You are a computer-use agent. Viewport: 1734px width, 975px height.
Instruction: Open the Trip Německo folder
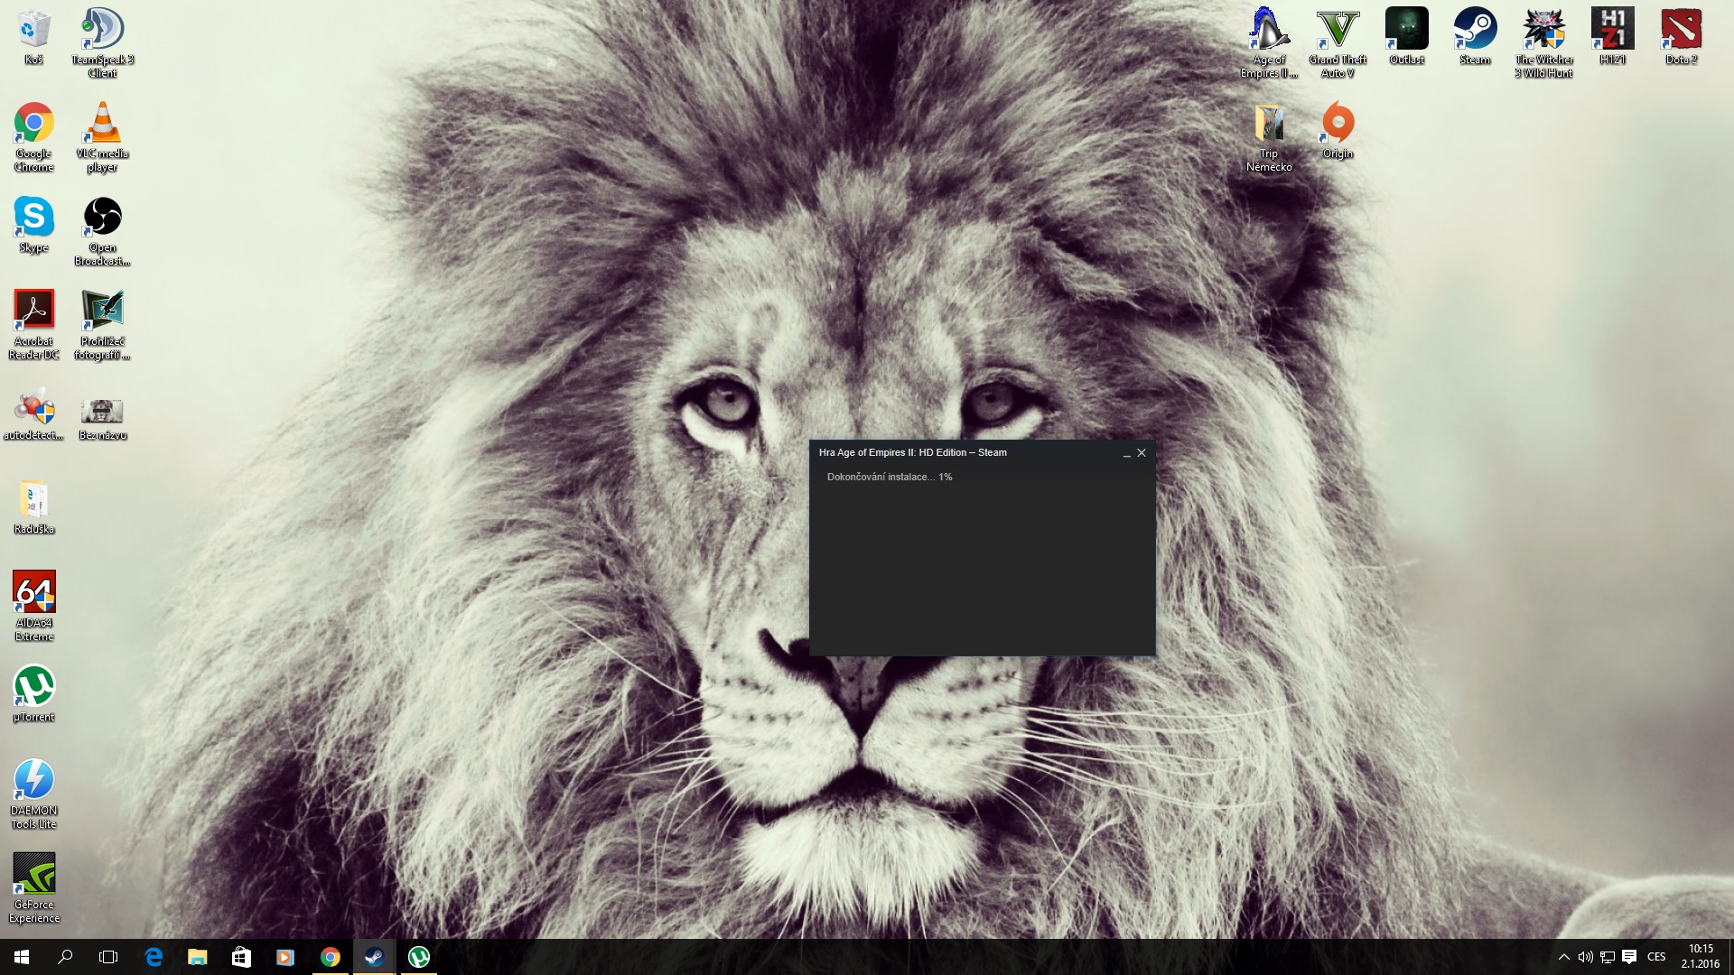pyautogui.click(x=1269, y=125)
